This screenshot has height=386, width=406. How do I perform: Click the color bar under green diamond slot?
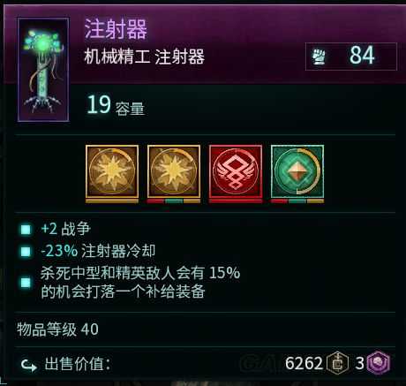(x=297, y=201)
